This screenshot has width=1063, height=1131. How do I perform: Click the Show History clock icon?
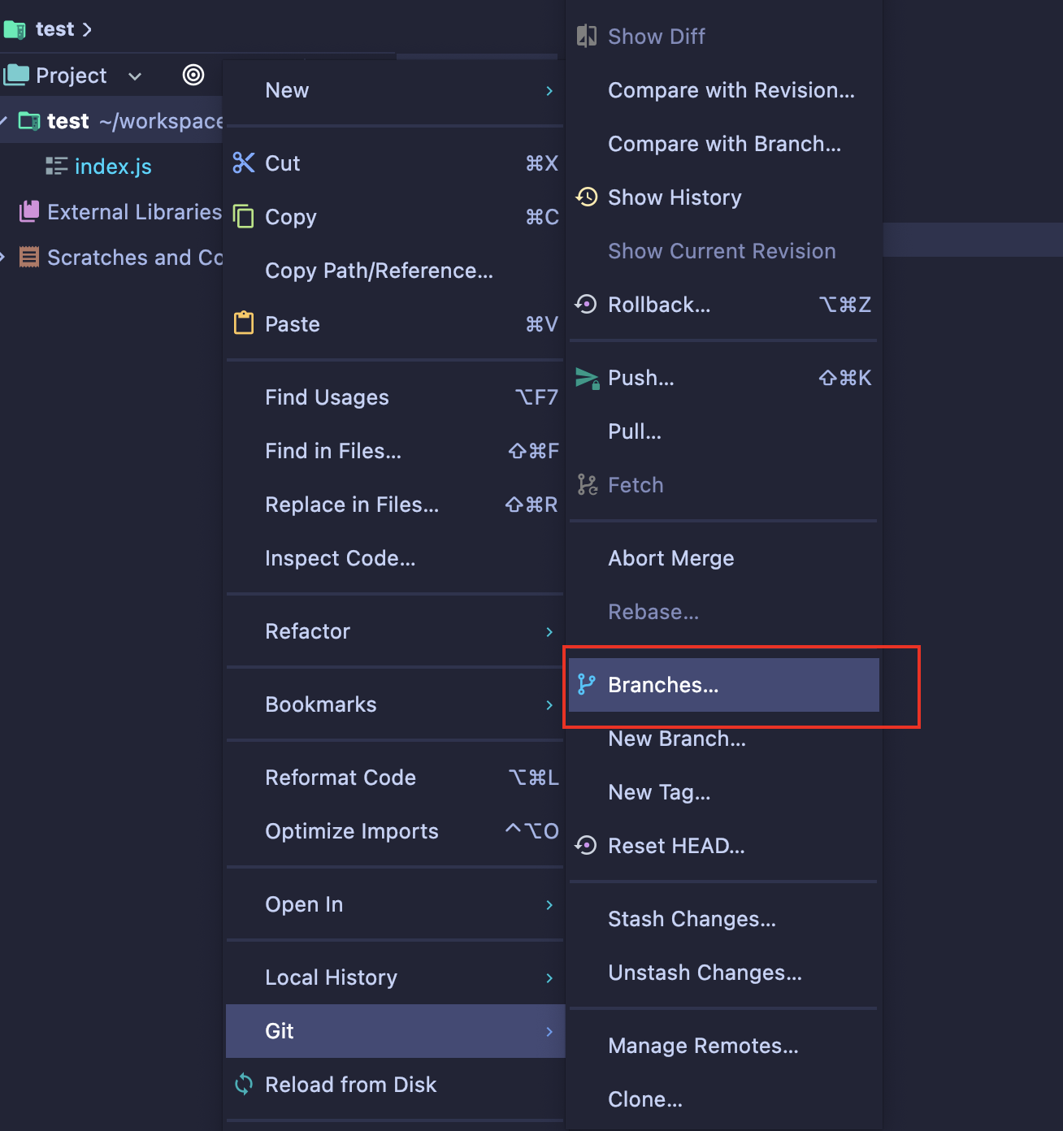[x=587, y=197]
